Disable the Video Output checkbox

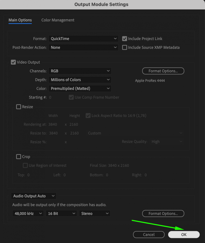(x=13, y=62)
